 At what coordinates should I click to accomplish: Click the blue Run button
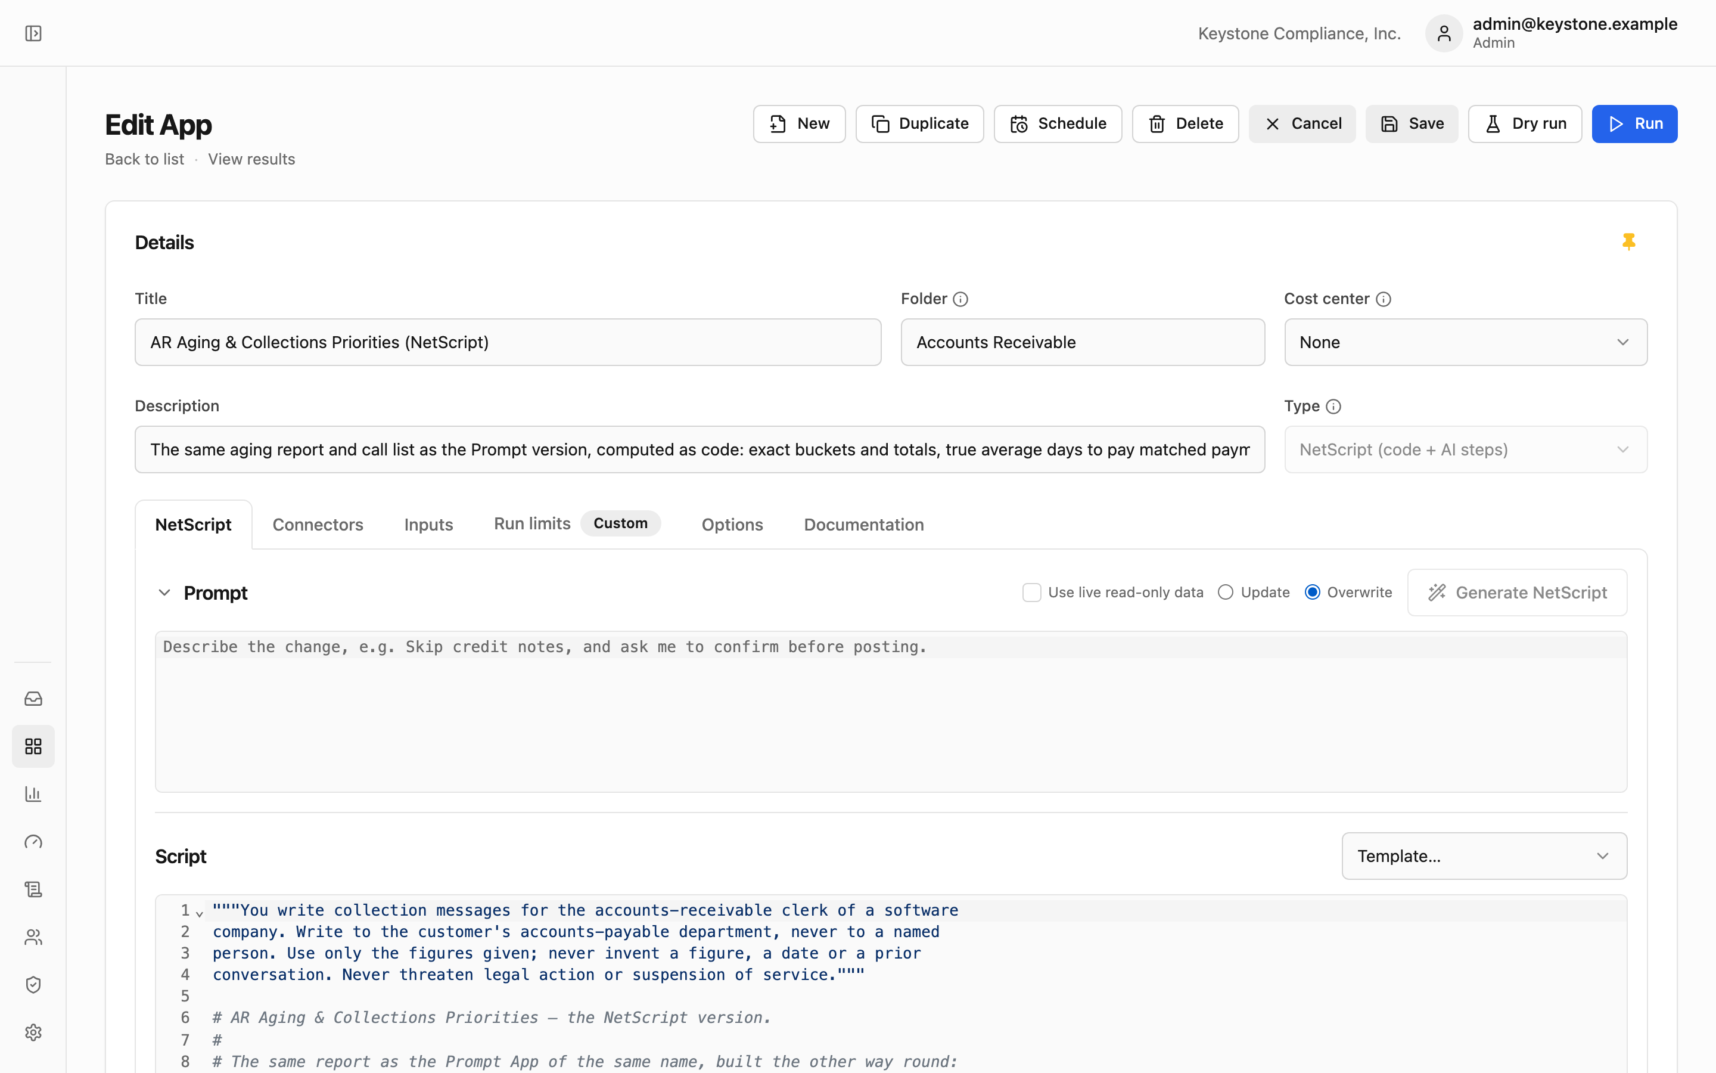[x=1634, y=124]
